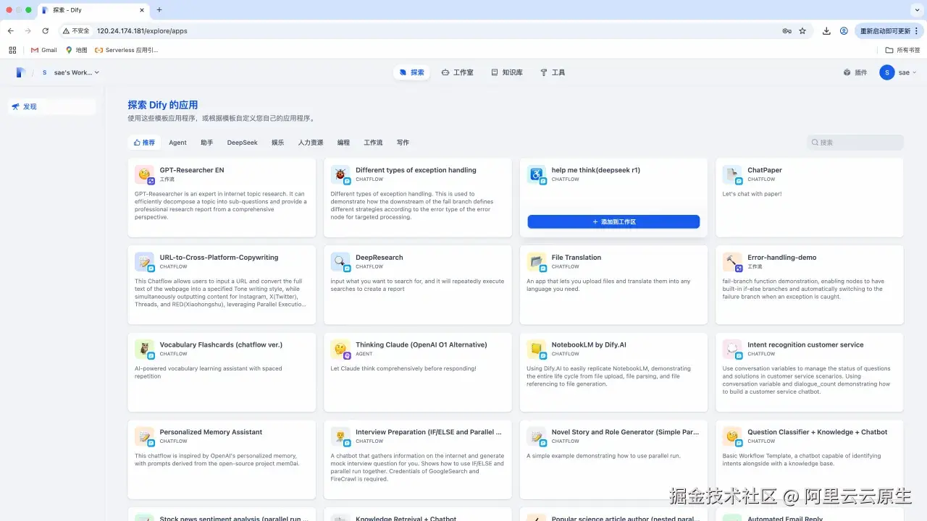Click the Dify logo icon

point(21,72)
